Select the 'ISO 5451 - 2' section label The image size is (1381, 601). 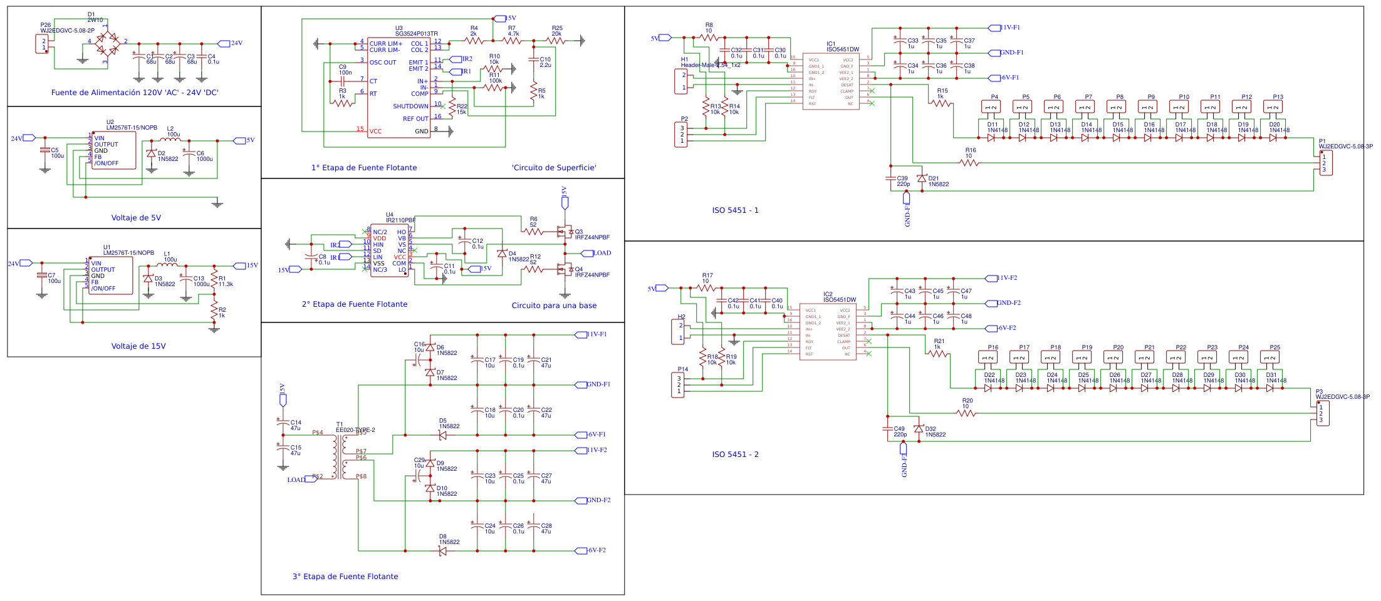tap(736, 454)
